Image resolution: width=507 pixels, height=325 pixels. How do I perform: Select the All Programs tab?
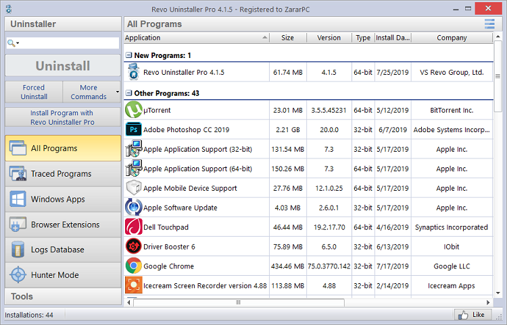click(x=63, y=148)
